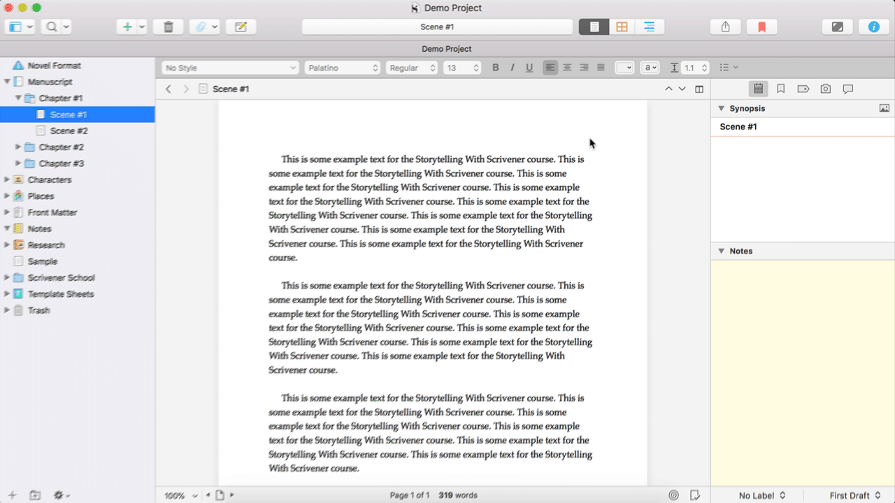Switch to corkboard view mode
This screenshot has width=895, height=503.
click(622, 27)
